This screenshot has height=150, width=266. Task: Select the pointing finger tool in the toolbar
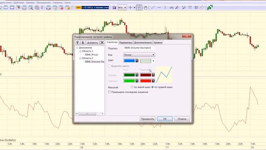139,7
